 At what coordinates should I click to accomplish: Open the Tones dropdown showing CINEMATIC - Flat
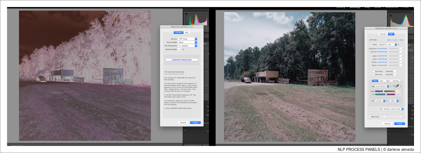pos(387,45)
